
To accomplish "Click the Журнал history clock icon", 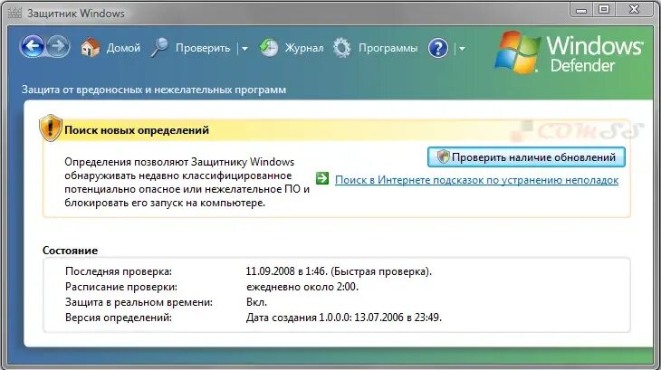I will (269, 48).
